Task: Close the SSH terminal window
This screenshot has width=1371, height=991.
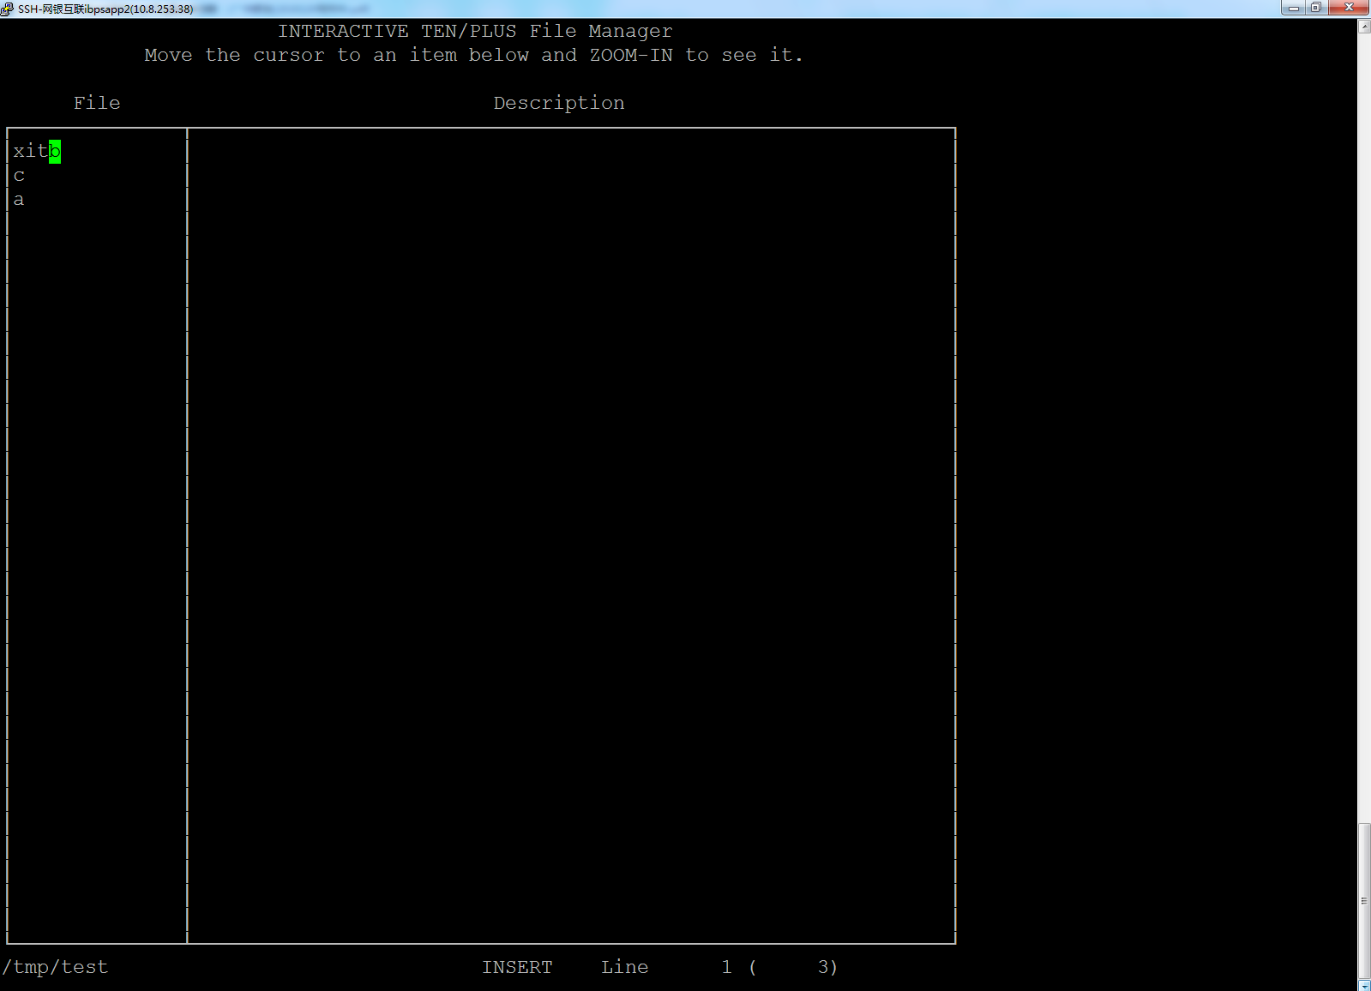Action: (x=1349, y=8)
